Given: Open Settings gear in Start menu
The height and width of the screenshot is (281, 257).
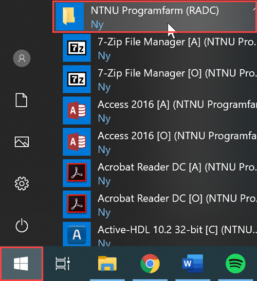Looking at the screenshot, I should [x=22, y=184].
